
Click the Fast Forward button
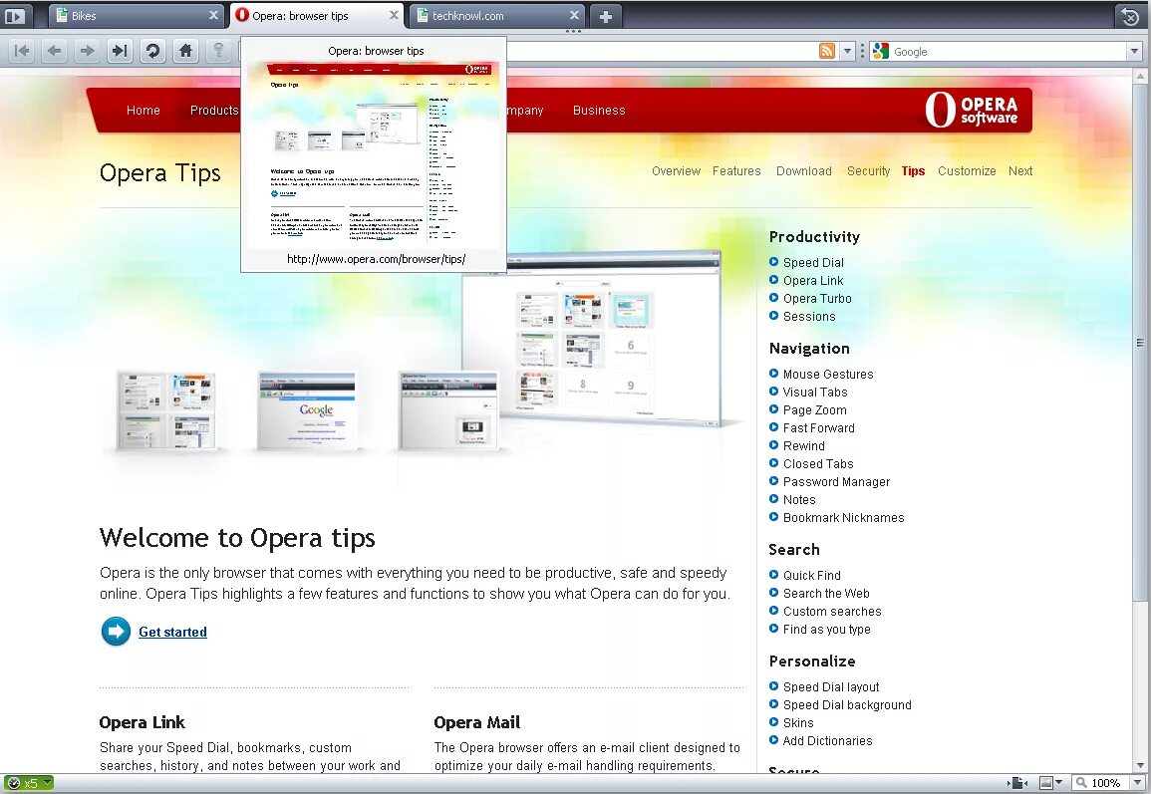tap(120, 51)
